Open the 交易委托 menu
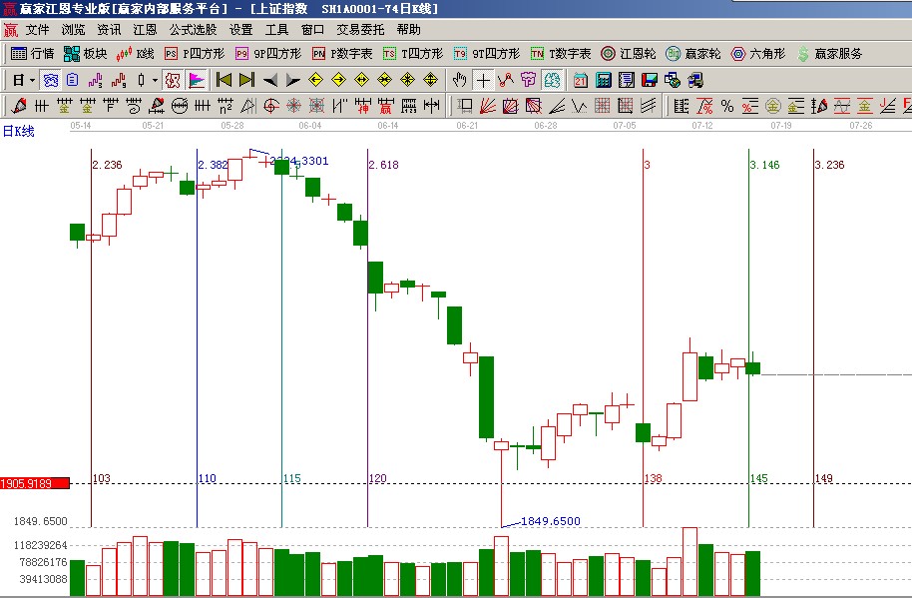The height and width of the screenshot is (598, 912). (x=360, y=30)
